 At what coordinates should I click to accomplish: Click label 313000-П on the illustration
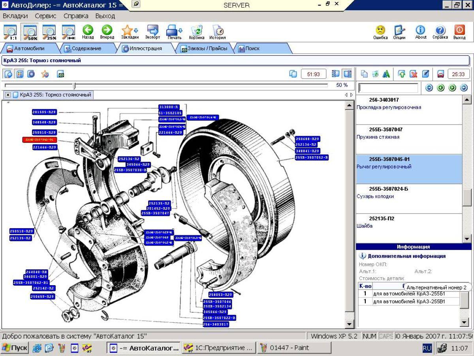pyautogui.click(x=169, y=107)
